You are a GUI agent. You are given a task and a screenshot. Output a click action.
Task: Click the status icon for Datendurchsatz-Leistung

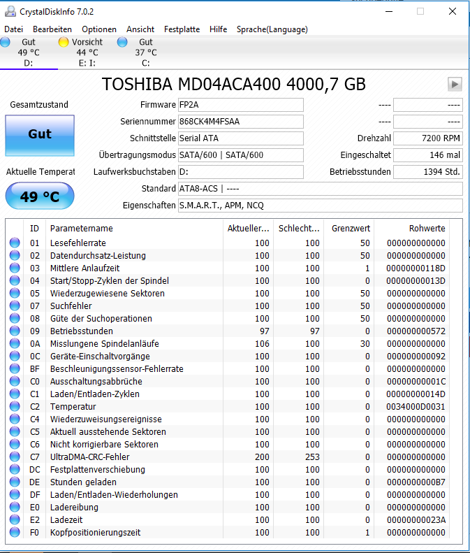point(15,255)
